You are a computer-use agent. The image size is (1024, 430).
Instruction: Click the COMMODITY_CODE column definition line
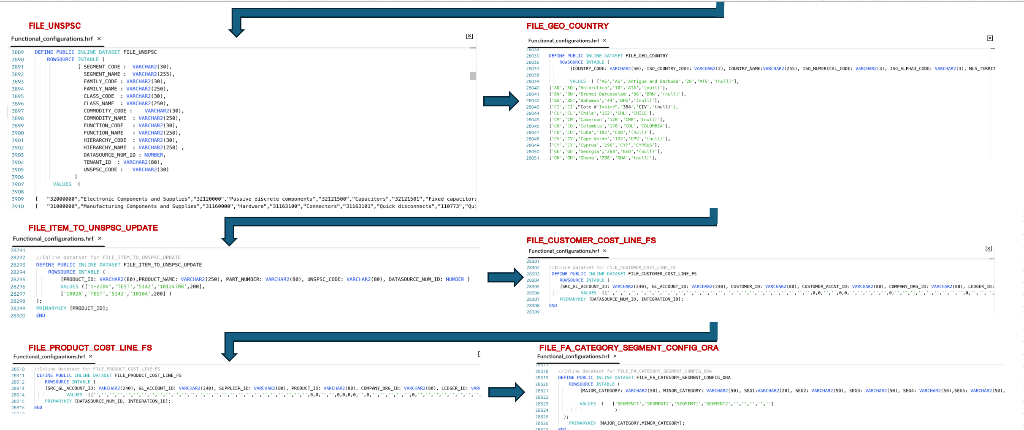(134, 111)
